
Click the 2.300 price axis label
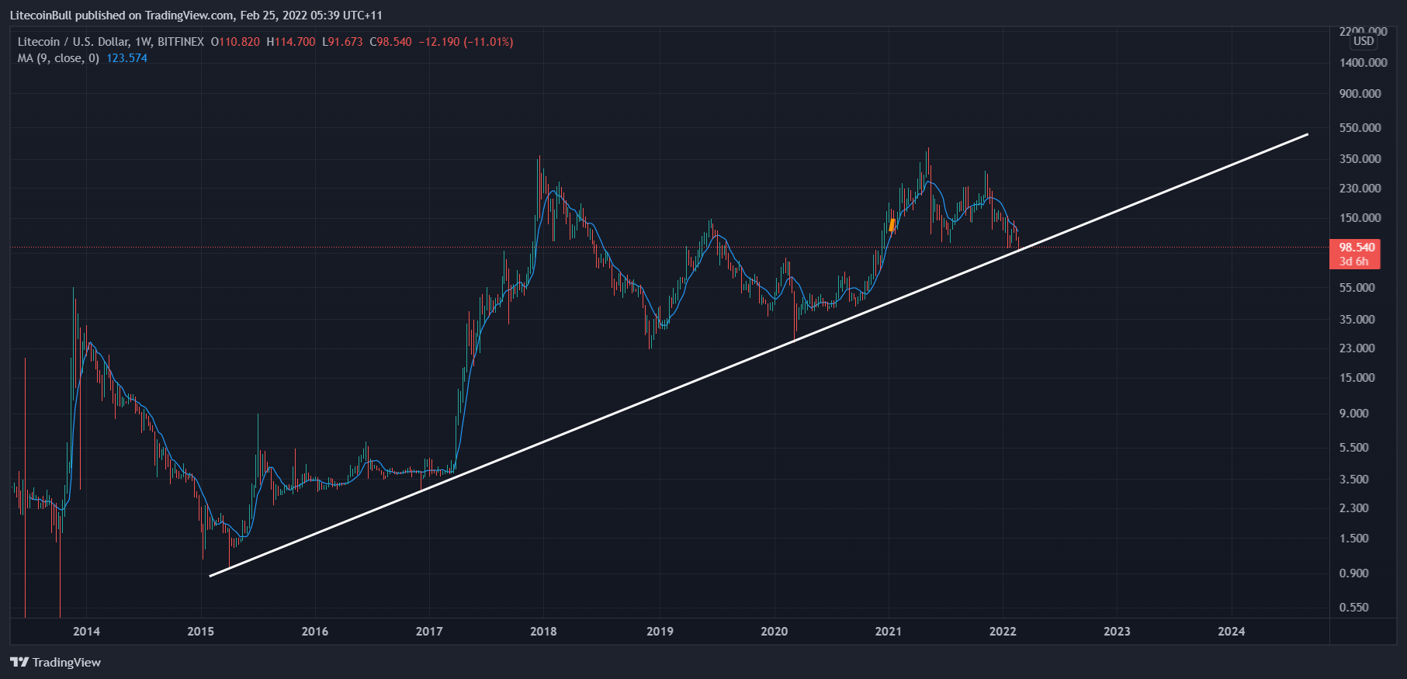point(1354,508)
